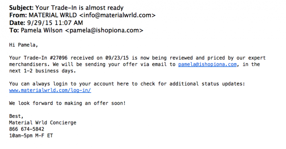This screenshot has height=149, width=286.
Task: Click the greeting 'Hi Pamela,'
Action: click(24, 45)
